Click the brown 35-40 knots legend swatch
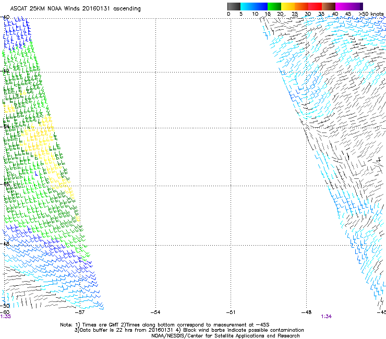Image resolution: width=386 pixels, height=339 pixels. click(329, 6)
